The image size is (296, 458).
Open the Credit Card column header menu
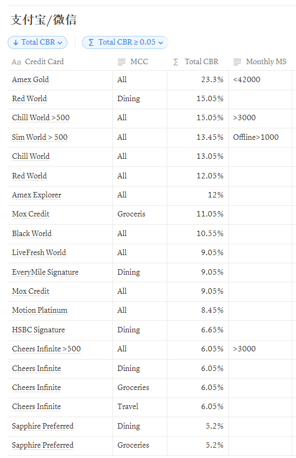tap(60, 61)
